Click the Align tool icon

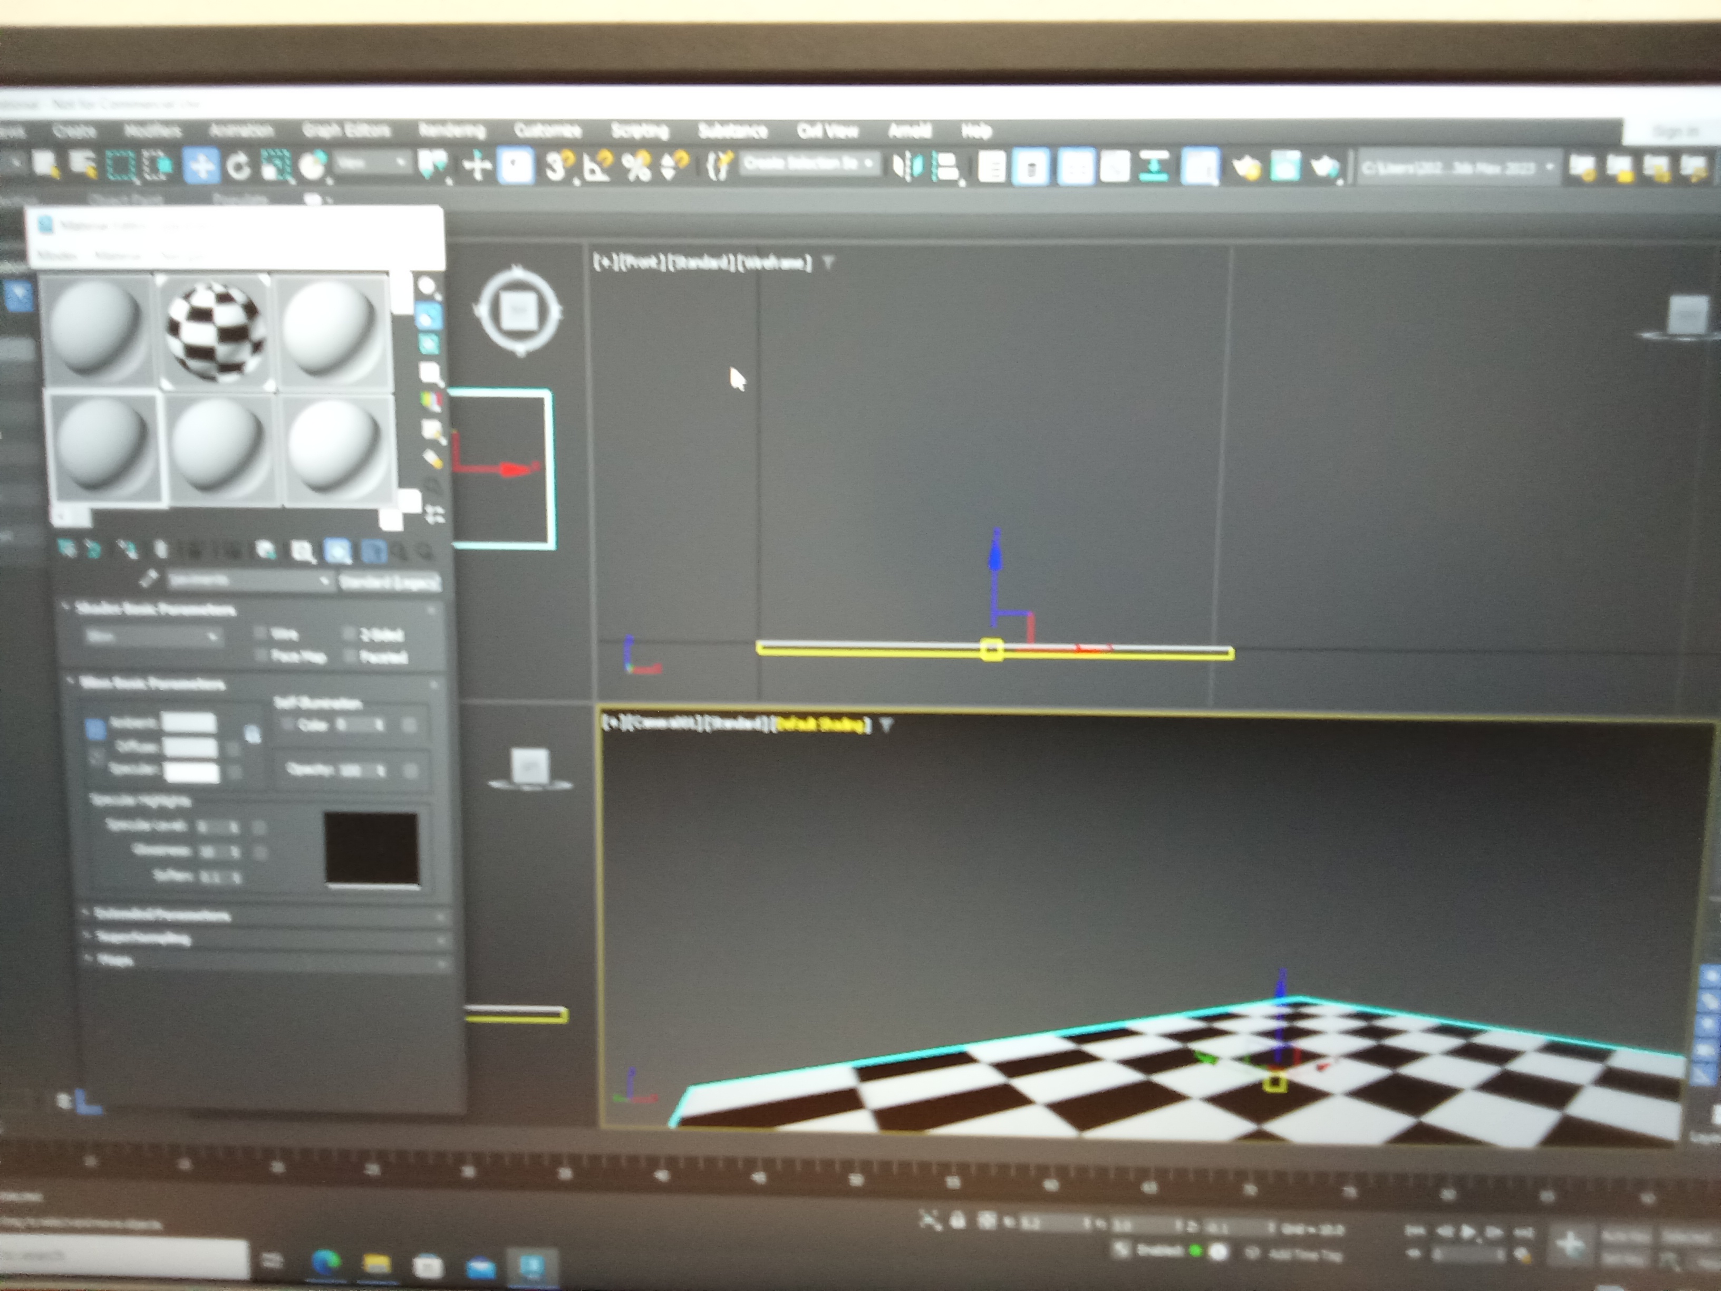tap(946, 167)
